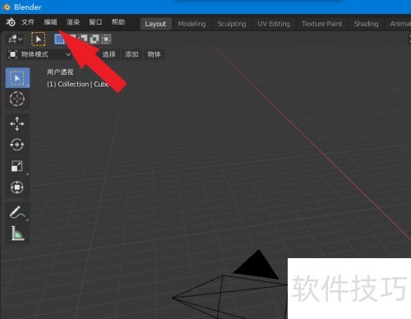The width and height of the screenshot is (411, 319).
Task: Open the 物体 (Object) menu
Action: tap(154, 54)
